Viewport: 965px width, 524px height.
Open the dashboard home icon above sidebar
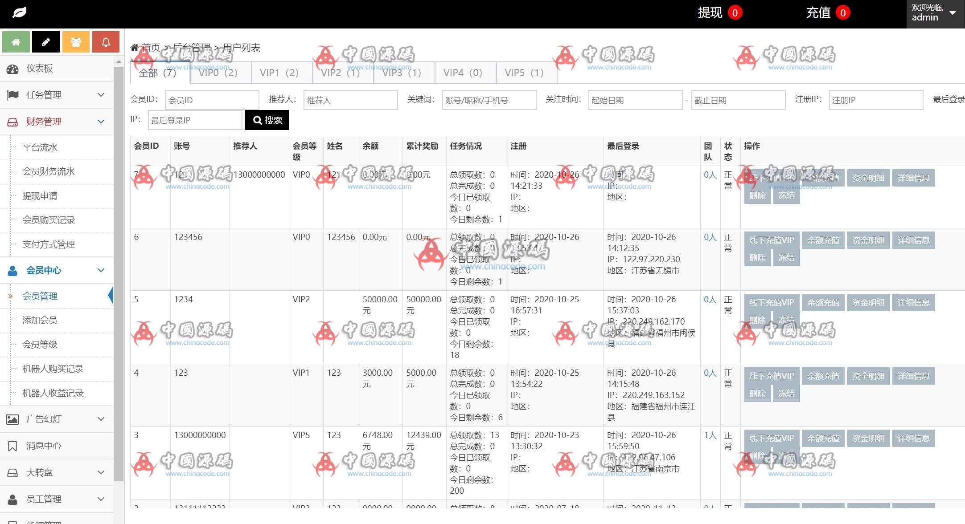[16, 41]
